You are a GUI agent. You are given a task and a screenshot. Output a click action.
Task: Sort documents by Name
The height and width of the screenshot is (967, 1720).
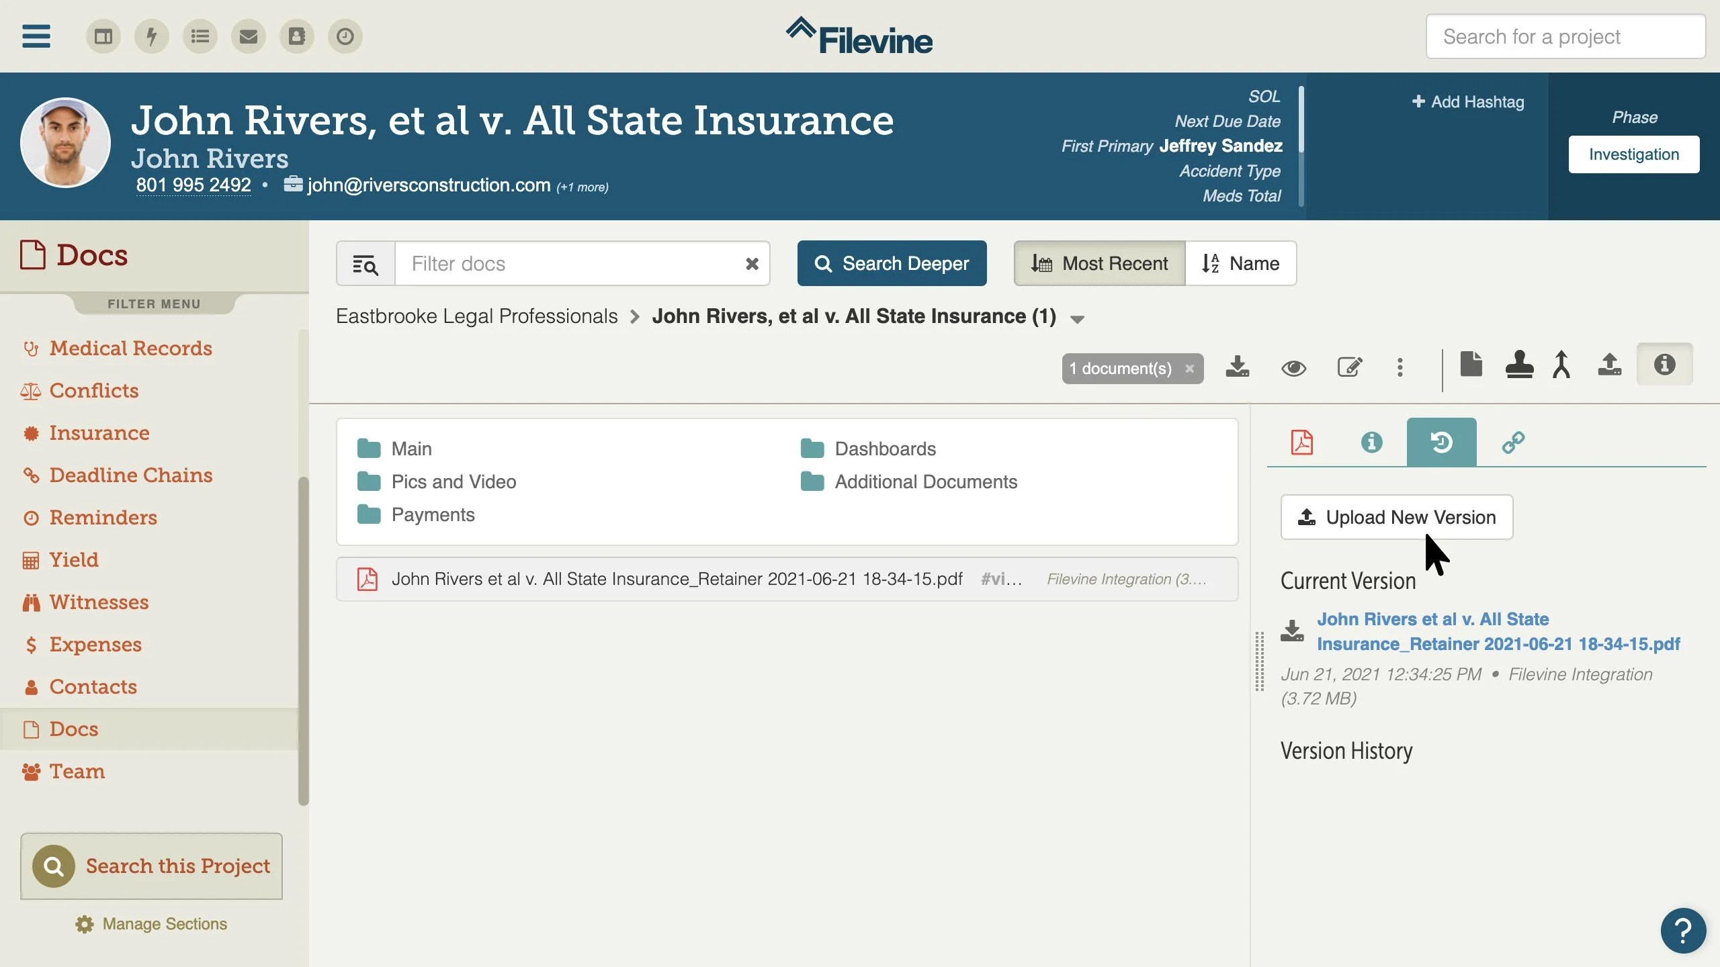click(1240, 263)
